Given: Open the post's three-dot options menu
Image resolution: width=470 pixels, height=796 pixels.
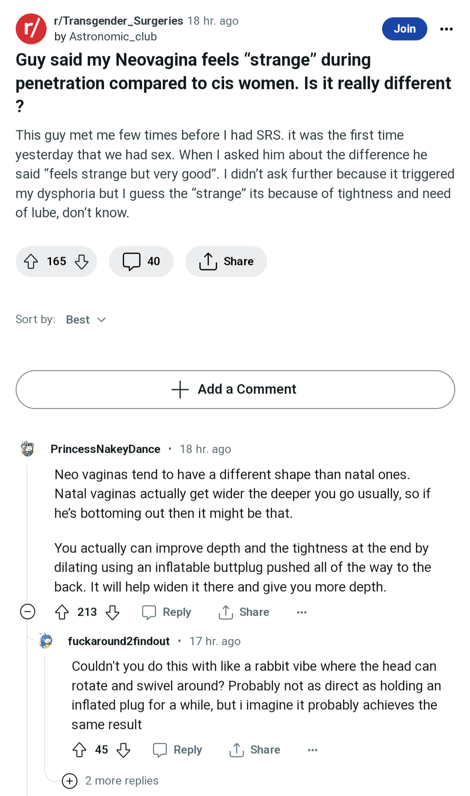Looking at the screenshot, I should (x=446, y=29).
